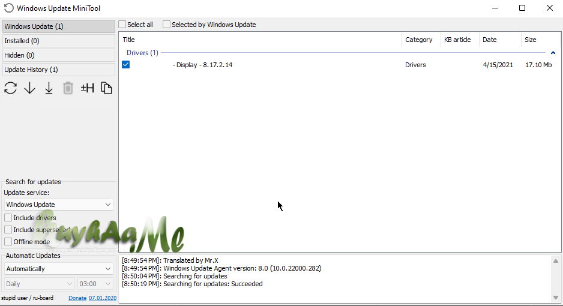Click the install updates arrow icon

[x=49, y=88]
